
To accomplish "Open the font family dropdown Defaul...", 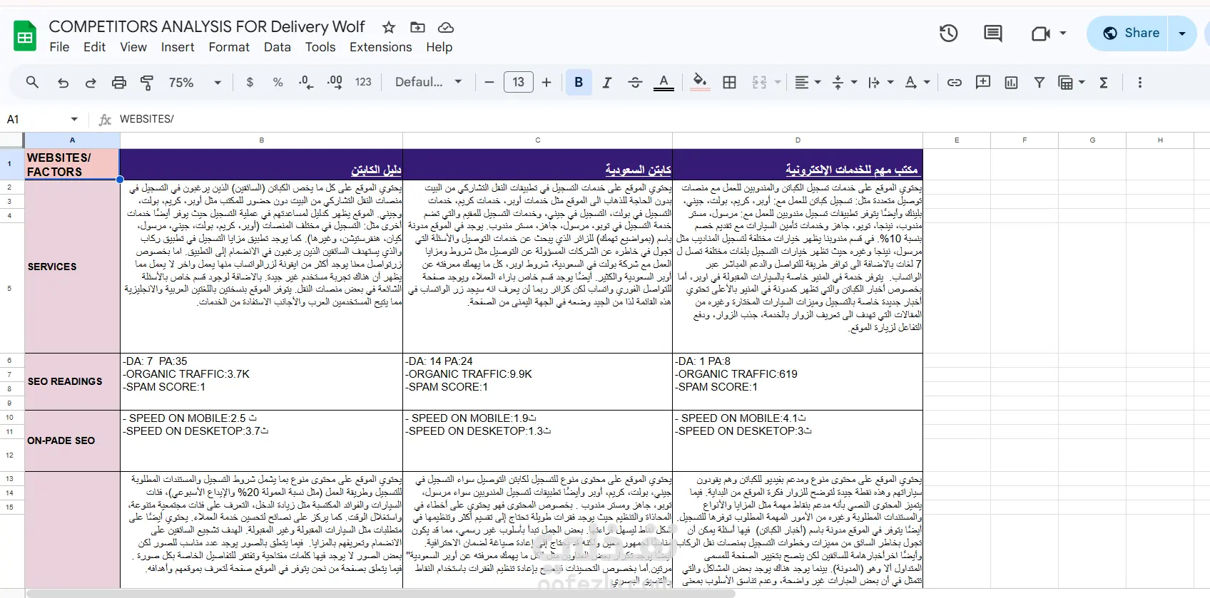I will pyautogui.click(x=429, y=83).
